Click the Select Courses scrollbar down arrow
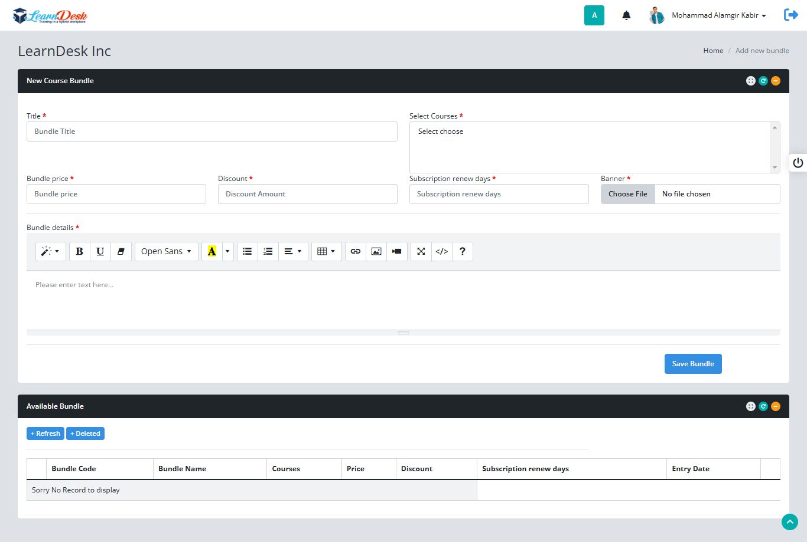The height and width of the screenshot is (542, 807). click(775, 167)
